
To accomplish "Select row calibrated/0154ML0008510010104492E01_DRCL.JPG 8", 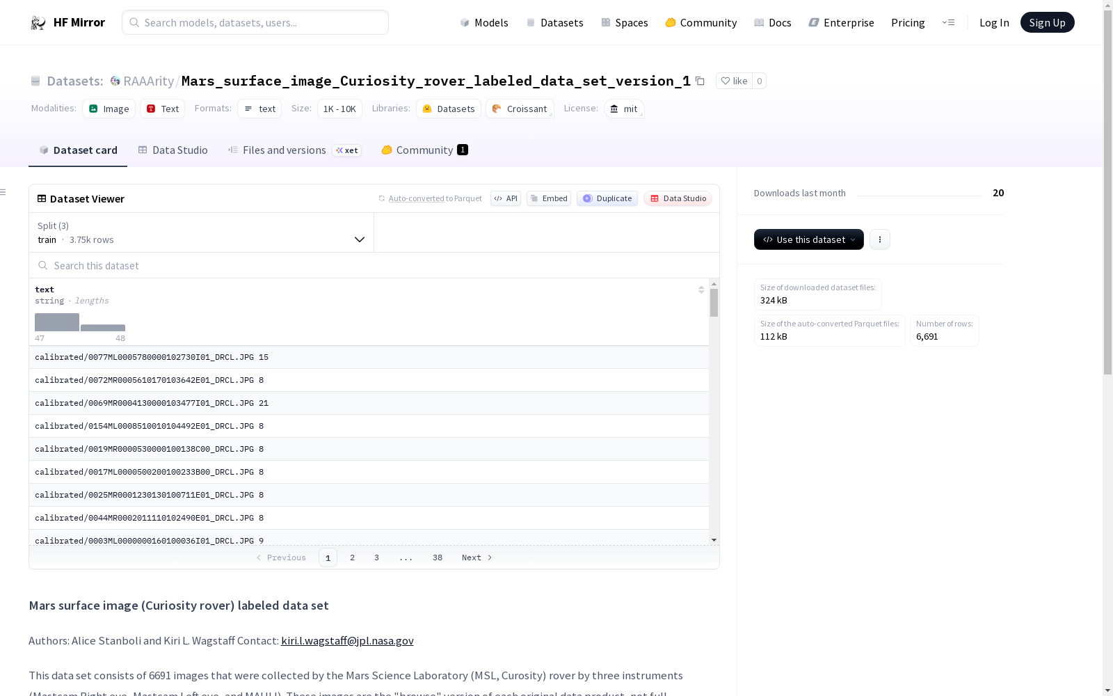I will (x=369, y=426).
